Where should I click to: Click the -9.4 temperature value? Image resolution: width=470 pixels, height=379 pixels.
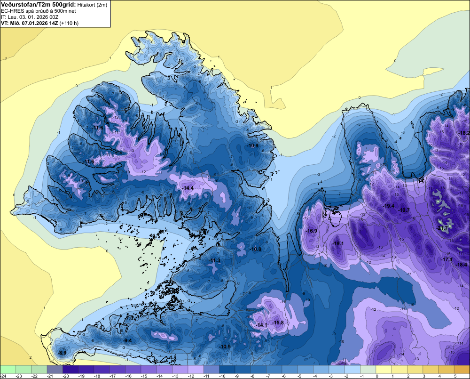point(128,340)
